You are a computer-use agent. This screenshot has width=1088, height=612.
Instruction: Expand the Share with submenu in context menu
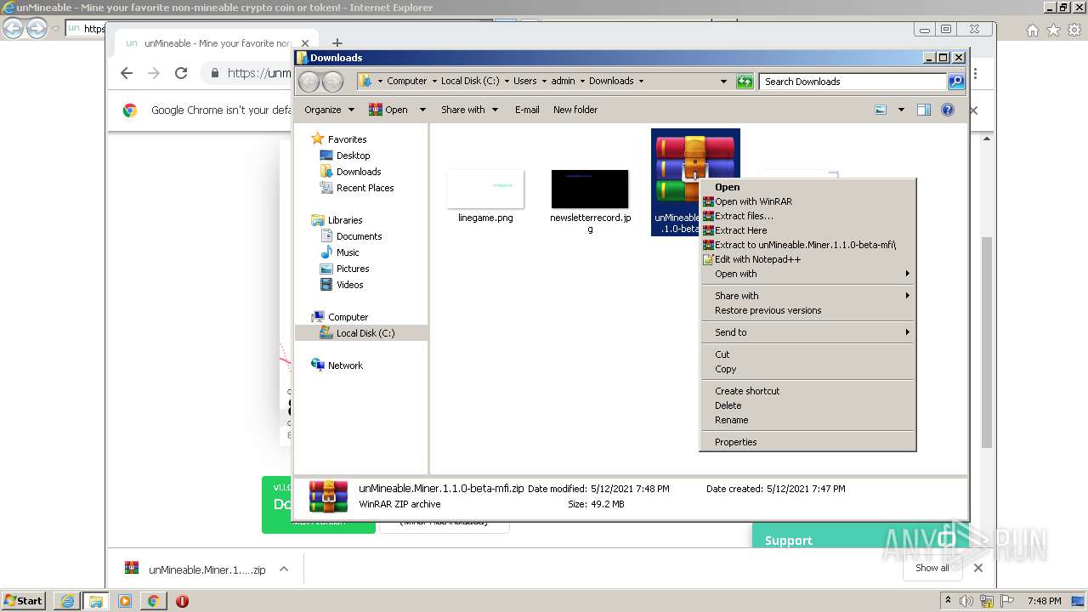[807, 296]
